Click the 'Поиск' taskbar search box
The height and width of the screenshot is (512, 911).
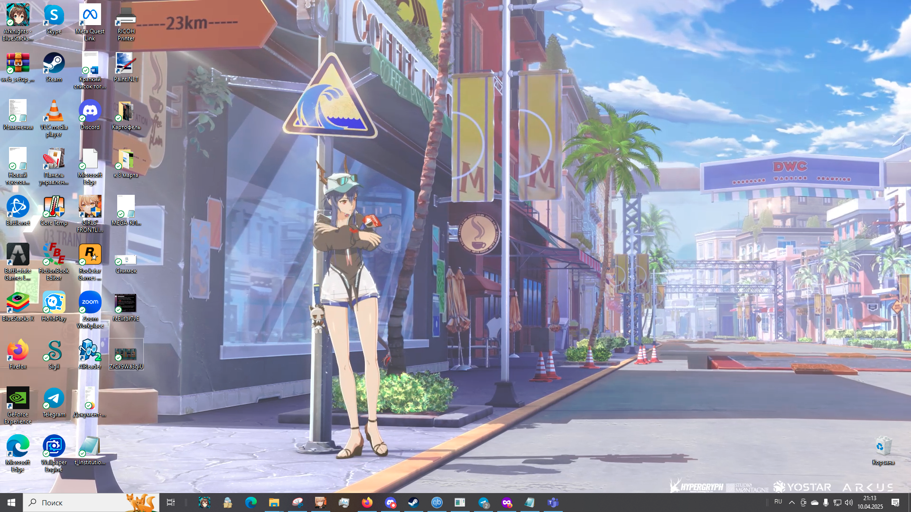click(x=91, y=503)
